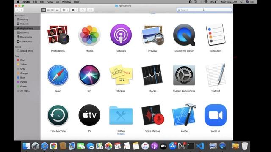
Task: Open the Go menu
Action: point(58,2)
